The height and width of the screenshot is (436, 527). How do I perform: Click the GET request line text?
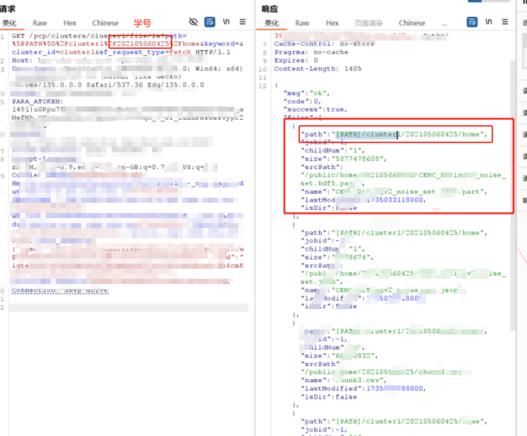tap(99, 36)
